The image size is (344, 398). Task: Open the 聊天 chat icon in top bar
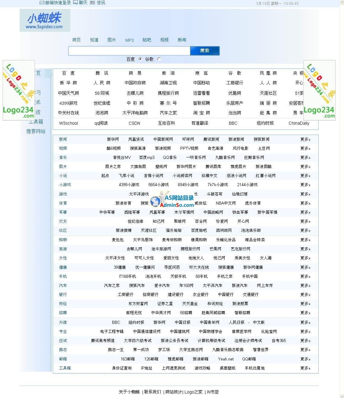[76, 2]
